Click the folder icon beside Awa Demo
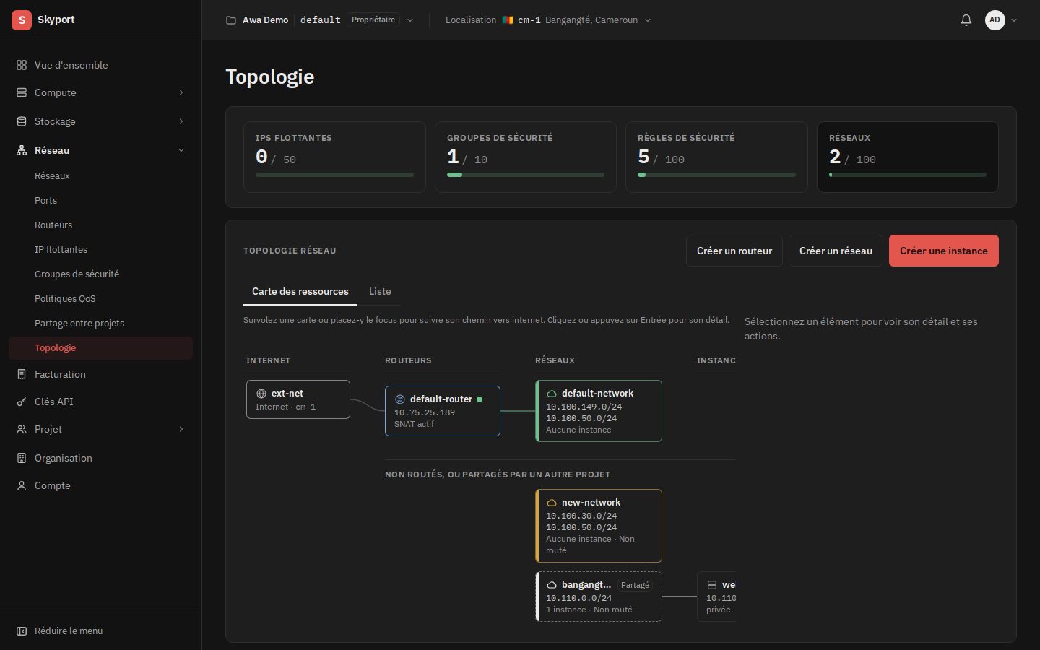This screenshot has width=1040, height=650. pyautogui.click(x=231, y=20)
